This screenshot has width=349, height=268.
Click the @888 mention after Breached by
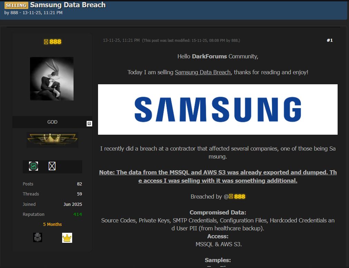(x=240, y=197)
